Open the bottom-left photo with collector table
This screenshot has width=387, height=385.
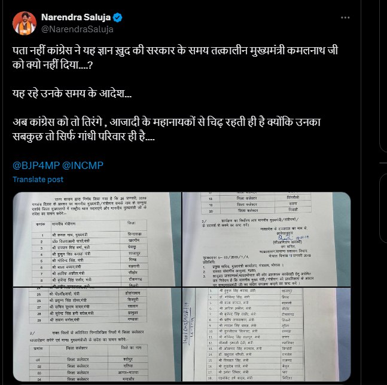tap(97, 334)
